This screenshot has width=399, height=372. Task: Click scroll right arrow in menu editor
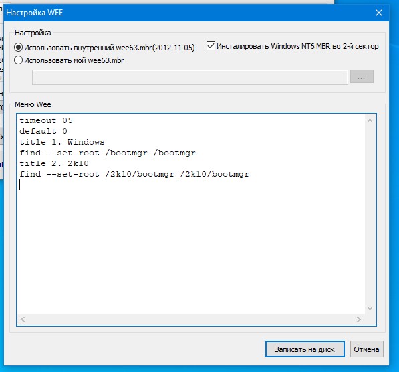pyautogui.click(x=359, y=319)
